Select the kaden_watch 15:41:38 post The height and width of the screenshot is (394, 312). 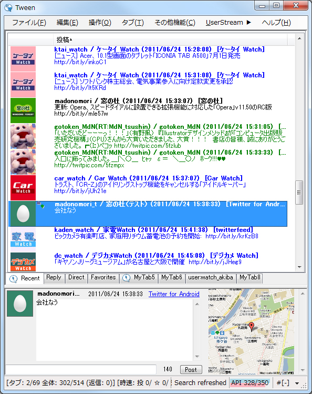148,239
